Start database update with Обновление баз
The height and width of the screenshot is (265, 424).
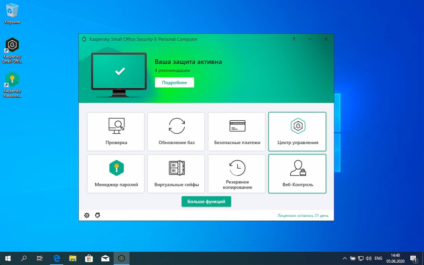pyautogui.click(x=176, y=131)
